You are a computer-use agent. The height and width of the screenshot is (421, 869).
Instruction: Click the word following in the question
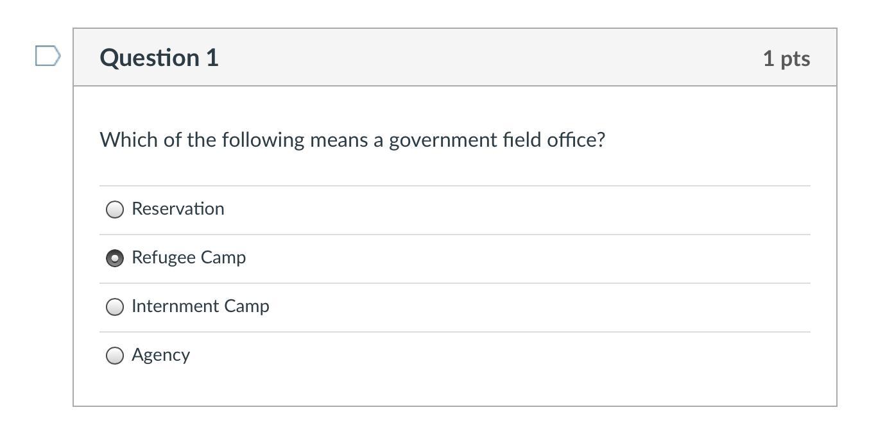tap(263, 140)
